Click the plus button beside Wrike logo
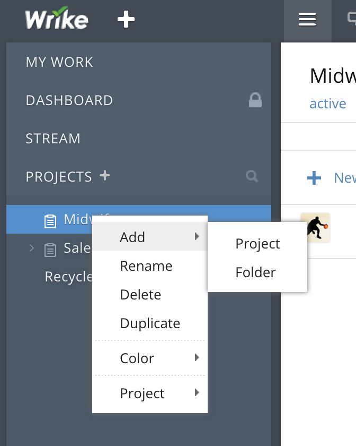356x446 pixels. point(126,19)
